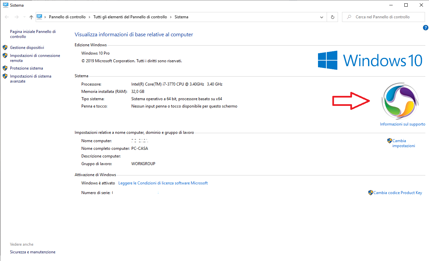429x261 pixels.
Task: Click the shield icon beside 'Cambia codice Product Key'
Action: pos(370,193)
